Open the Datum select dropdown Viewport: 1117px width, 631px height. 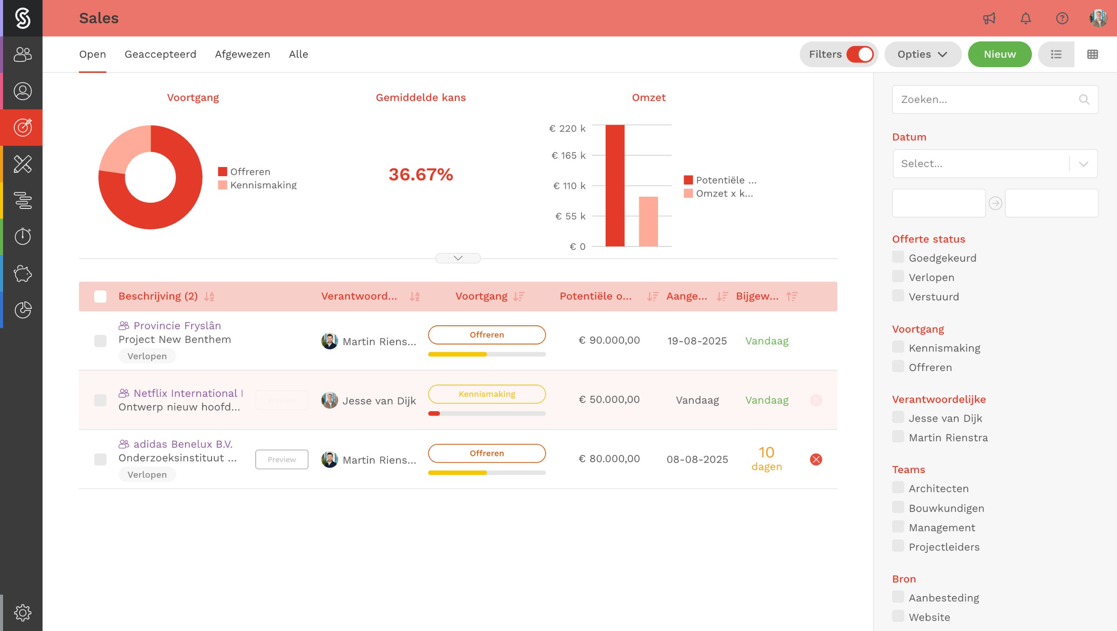(994, 164)
